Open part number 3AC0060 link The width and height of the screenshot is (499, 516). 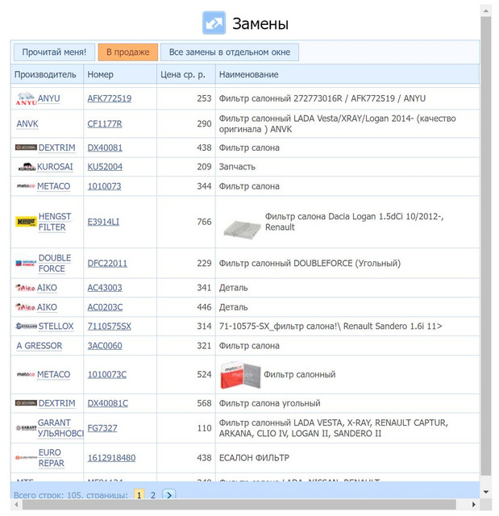pos(105,346)
